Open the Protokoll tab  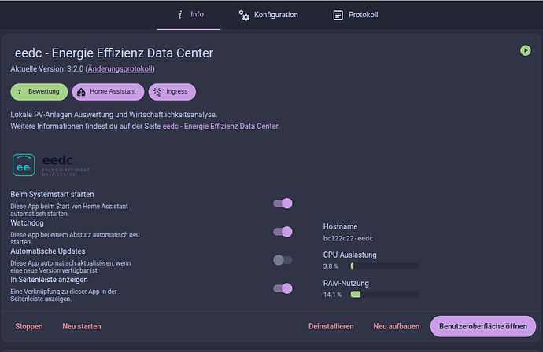(x=355, y=15)
